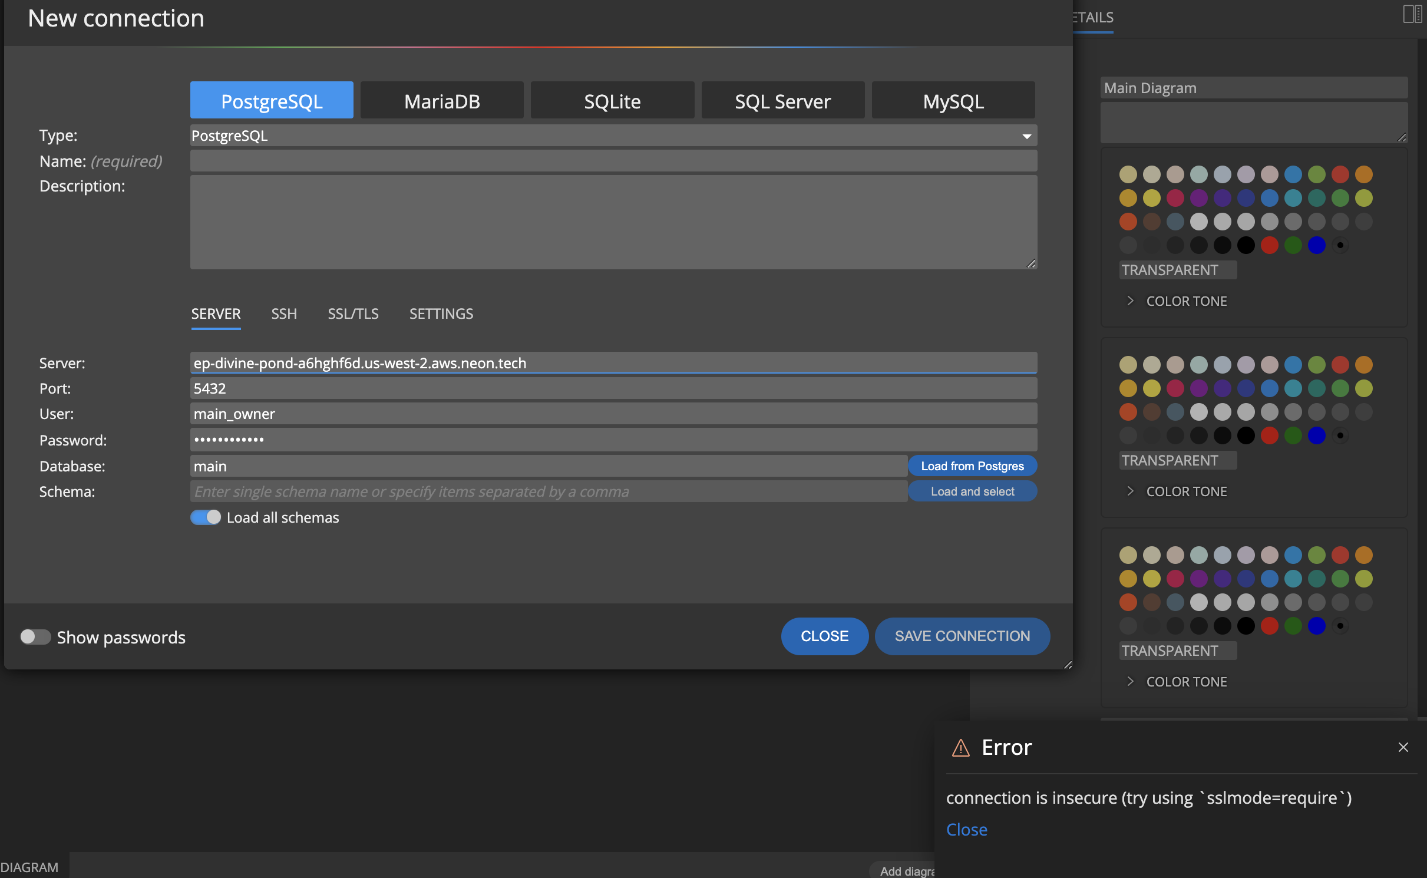Screen dimensions: 1427x878
Task: Pick the bright blue swatch in first palette
Action: click(1317, 245)
